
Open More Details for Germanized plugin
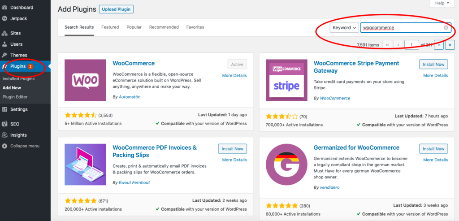[x=436, y=160]
